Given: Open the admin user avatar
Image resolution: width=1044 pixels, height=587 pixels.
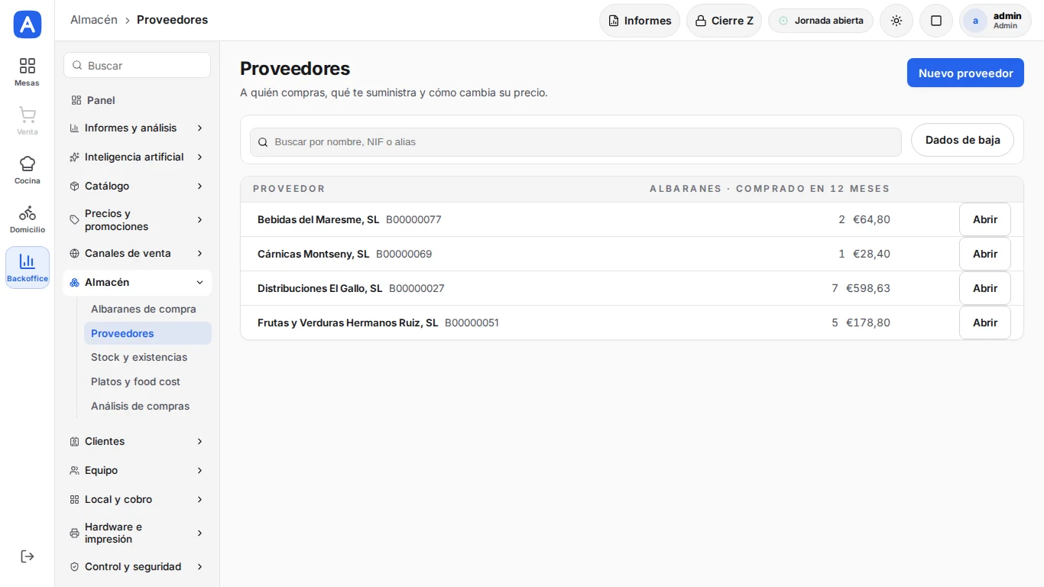Looking at the screenshot, I should pyautogui.click(x=975, y=21).
